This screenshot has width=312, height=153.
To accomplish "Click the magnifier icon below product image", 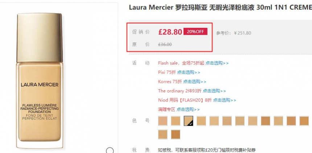I will point(110,150).
